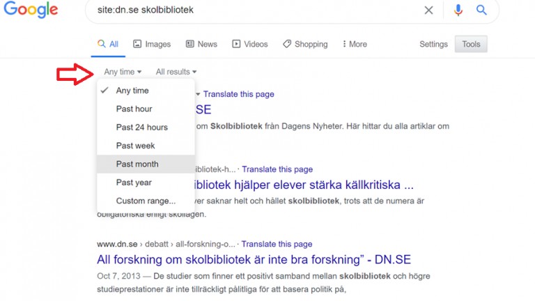Click Translate this page for second result

pos(277,169)
